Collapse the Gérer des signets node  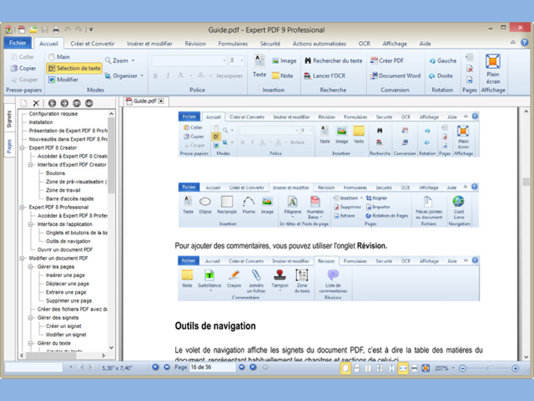point(31,318)
